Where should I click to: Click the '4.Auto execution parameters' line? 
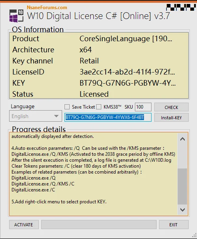point(88,148)
